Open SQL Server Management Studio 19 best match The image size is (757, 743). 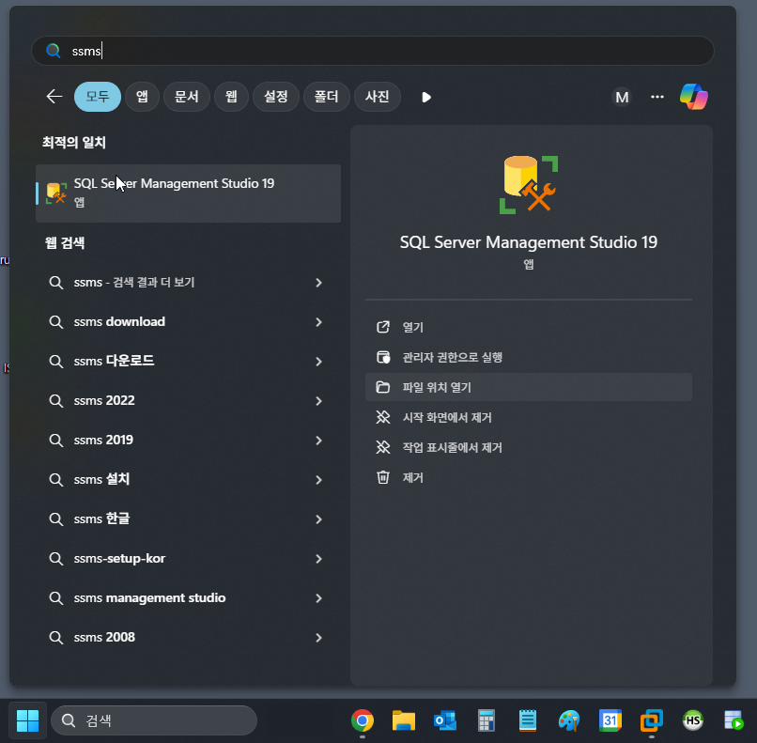(x=188, y=193)
